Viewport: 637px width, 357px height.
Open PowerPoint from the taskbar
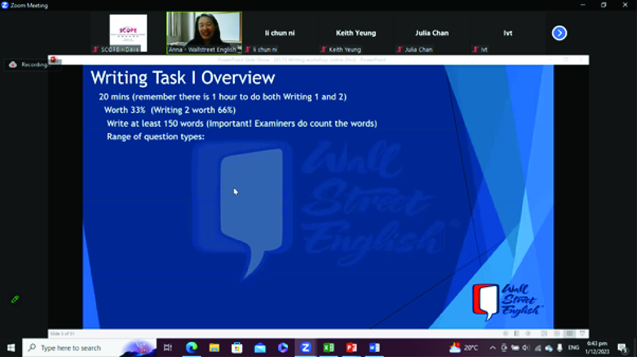351,348
